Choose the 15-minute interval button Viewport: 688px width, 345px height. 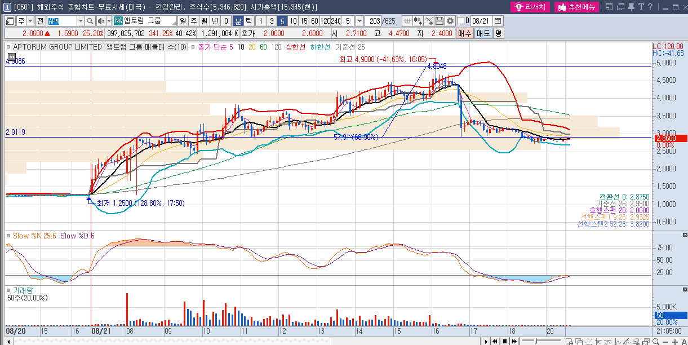pos(304,21)
